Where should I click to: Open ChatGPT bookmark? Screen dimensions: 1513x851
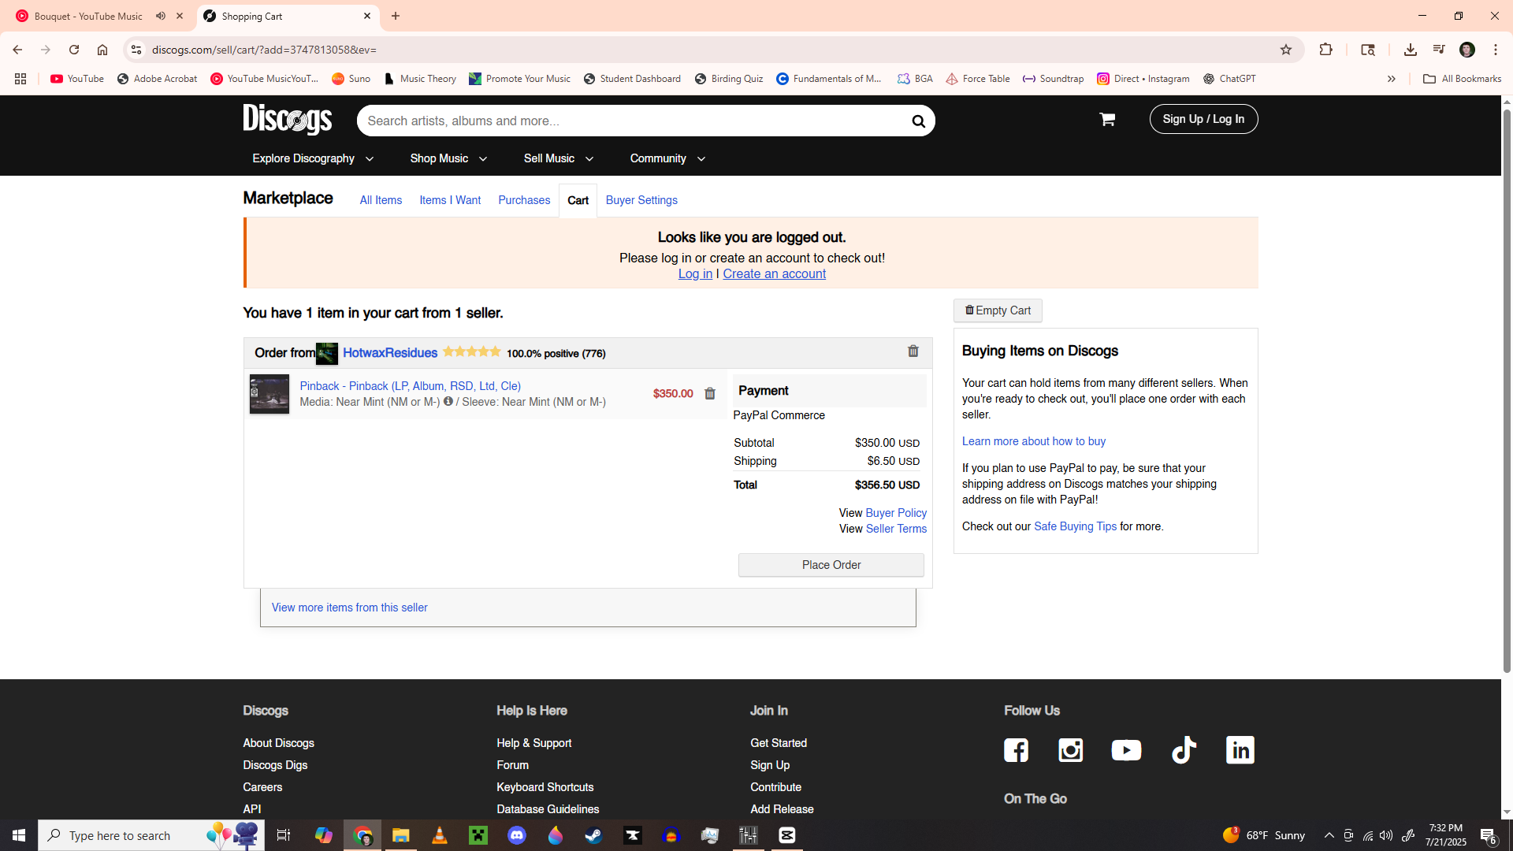(1229, 79)
